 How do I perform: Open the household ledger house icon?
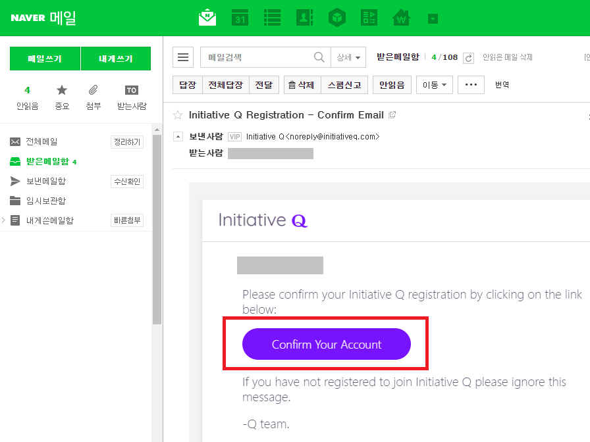402,18
